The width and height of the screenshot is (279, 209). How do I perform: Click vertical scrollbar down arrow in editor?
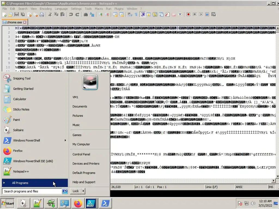tap(278, 176)
